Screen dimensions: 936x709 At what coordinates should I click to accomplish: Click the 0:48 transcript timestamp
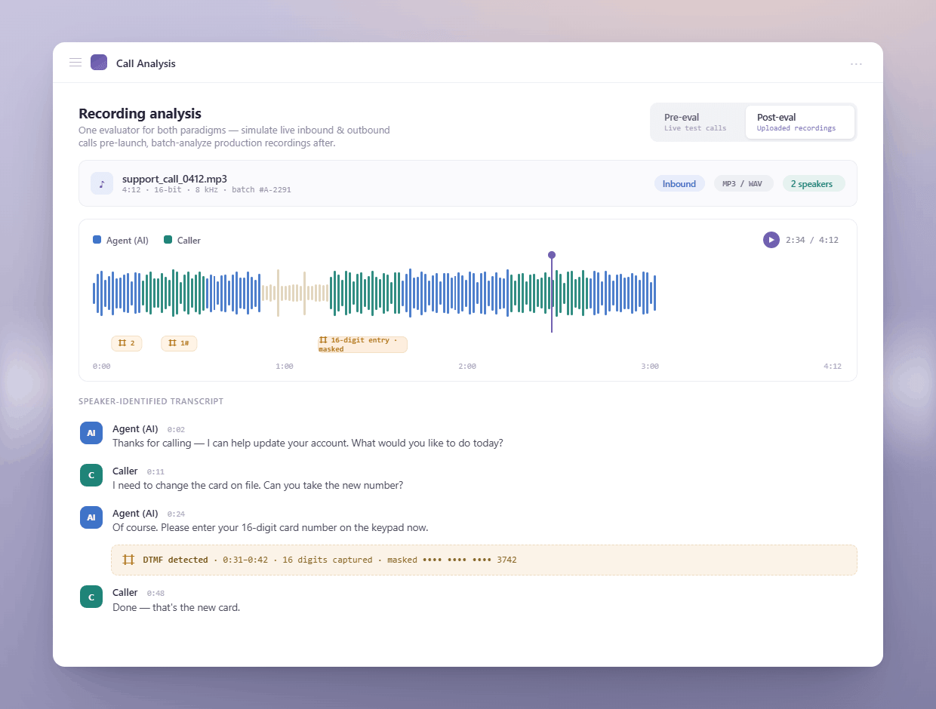[155, 594]
